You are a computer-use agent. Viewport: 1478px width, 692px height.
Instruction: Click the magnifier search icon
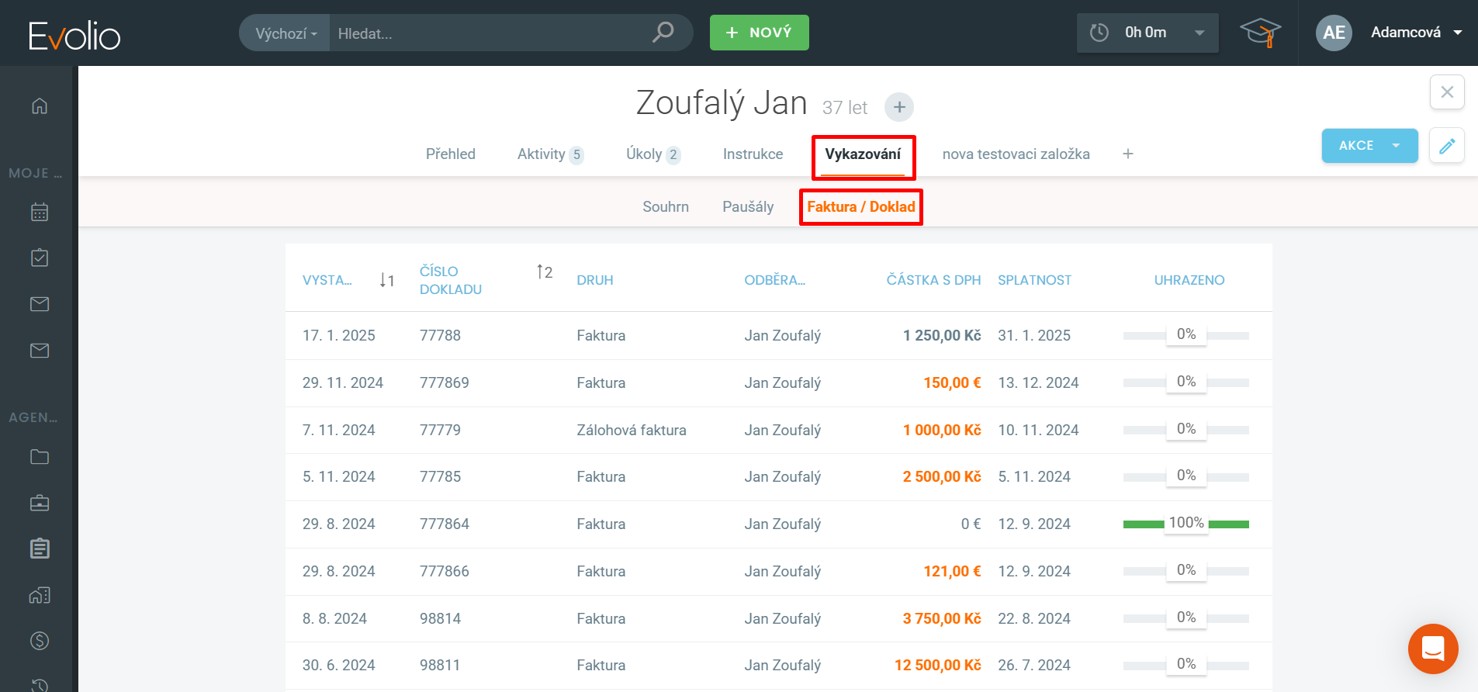(x=663, y=33)
